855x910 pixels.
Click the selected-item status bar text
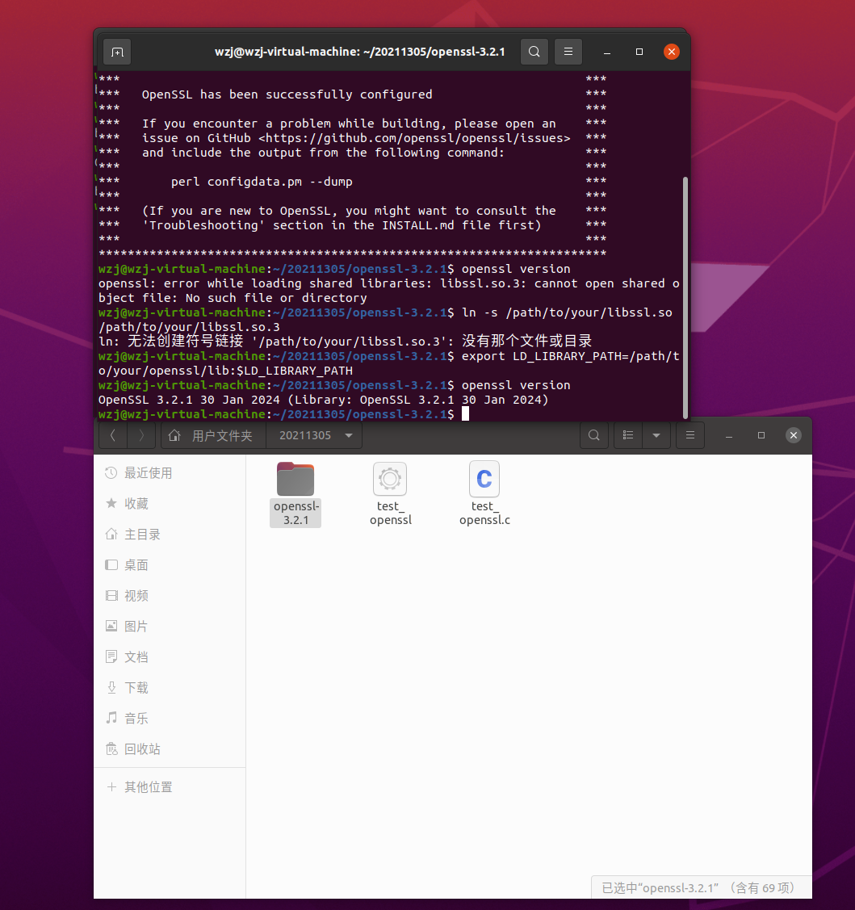click(698, 888)
